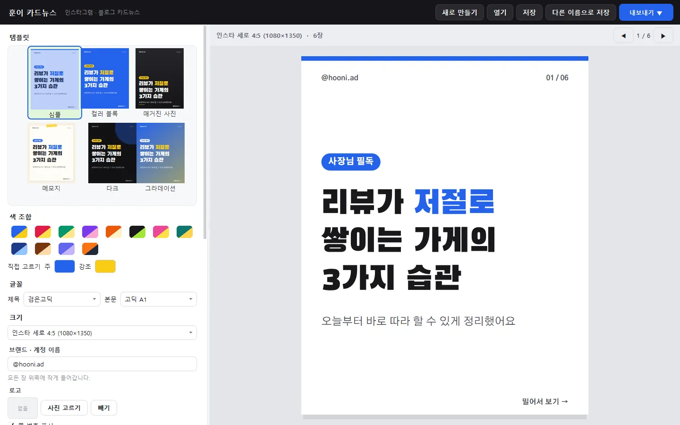This screenshot has width=680, height=425.
Task: Open the 내보내기 export dropdown
Action: click(646, 13)
